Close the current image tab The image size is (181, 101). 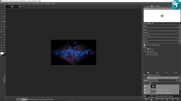coord(20,6)
